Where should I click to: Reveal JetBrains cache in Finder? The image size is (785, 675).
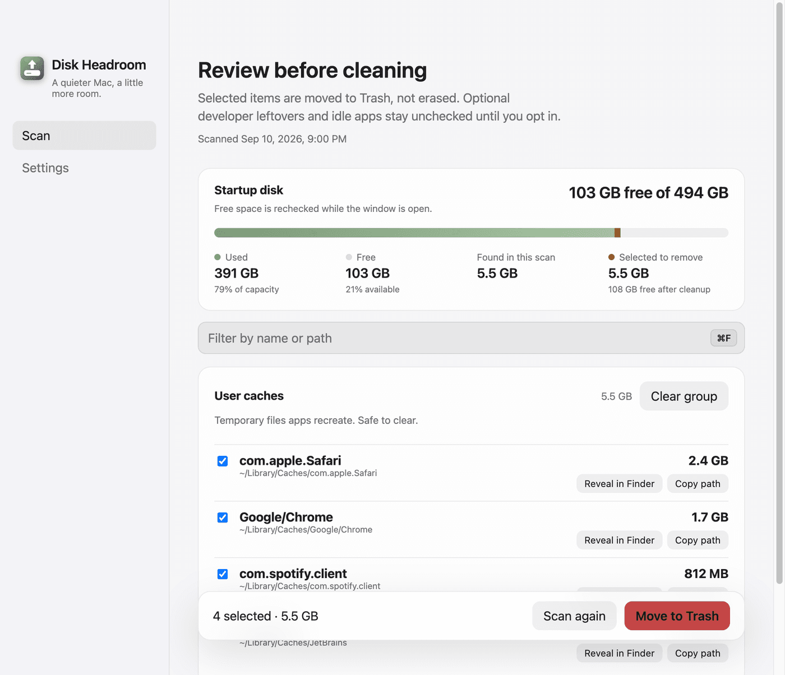tap(619, 653)
